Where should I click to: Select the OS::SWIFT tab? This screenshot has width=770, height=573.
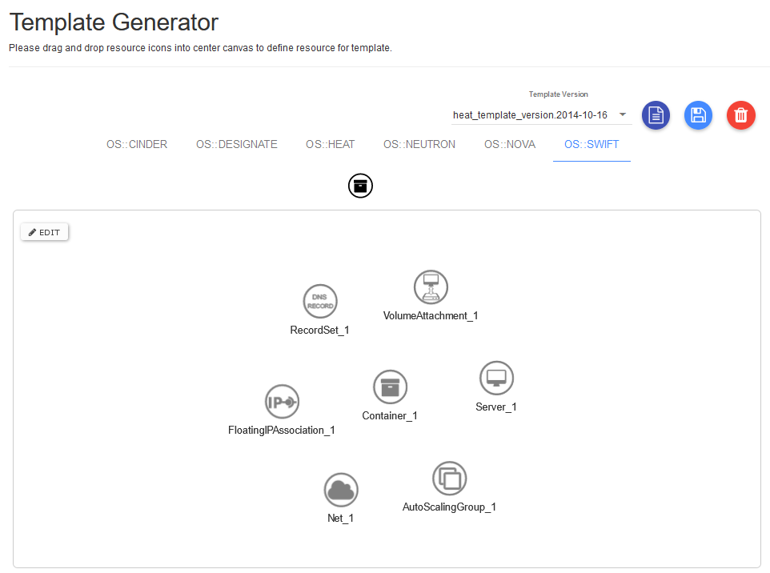pos(592,144)
